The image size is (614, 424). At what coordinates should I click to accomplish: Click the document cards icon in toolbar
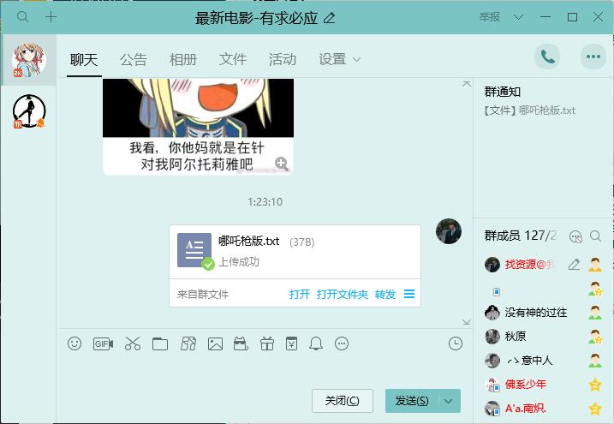[x=188, y=343]
